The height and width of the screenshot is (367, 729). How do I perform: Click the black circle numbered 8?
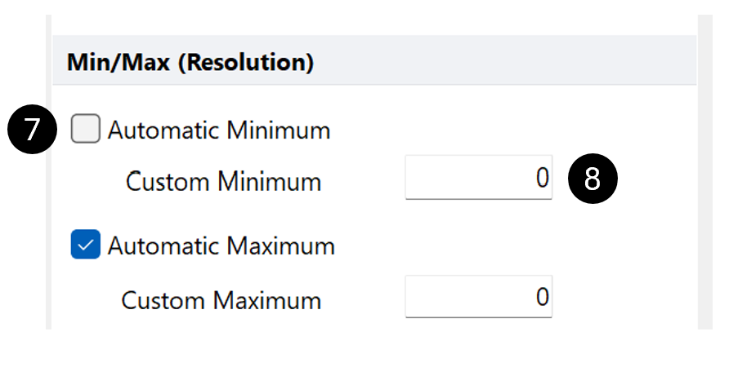pyautogui.click(x=593, y=179)
